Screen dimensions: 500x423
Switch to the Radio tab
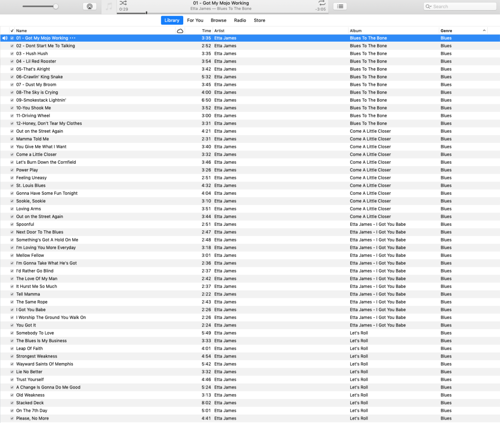[240, 20]
